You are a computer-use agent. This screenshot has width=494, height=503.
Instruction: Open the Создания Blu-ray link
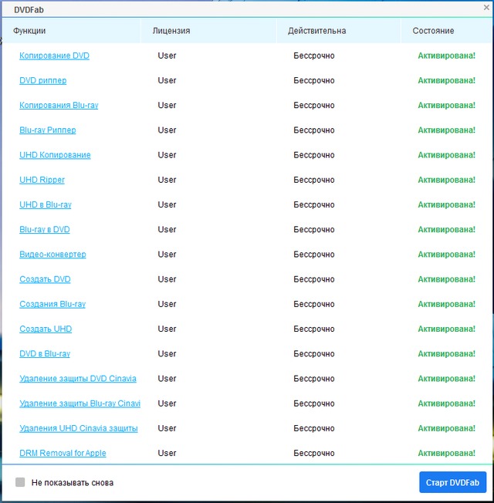coord(52,304)
